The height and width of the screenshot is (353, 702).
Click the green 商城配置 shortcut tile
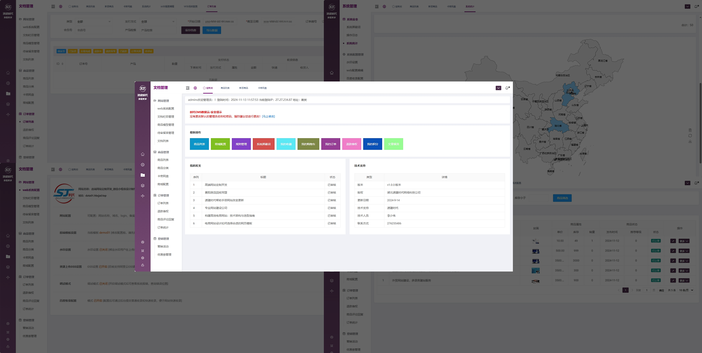pyautogui.click(x=220, y=144)
